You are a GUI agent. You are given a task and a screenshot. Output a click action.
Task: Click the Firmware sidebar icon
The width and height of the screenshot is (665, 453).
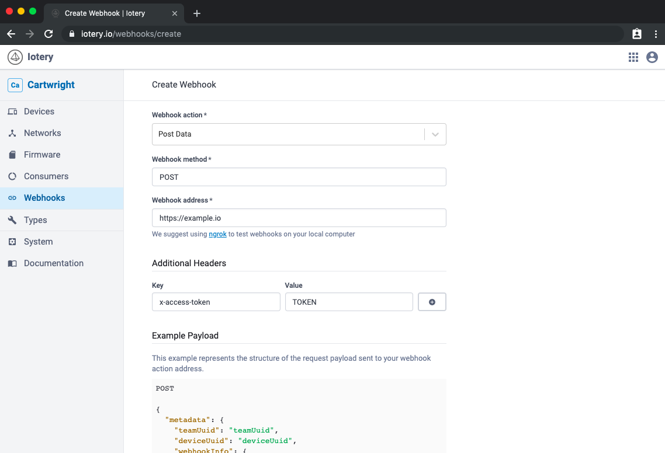coord(12,155)
